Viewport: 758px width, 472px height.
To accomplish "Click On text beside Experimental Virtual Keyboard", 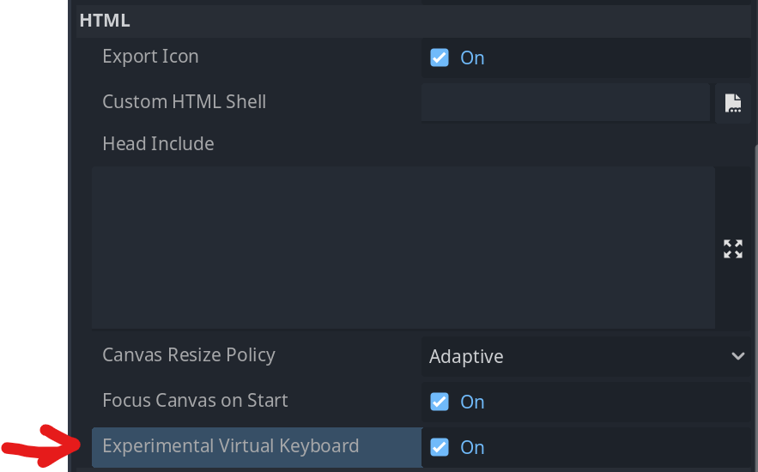I will 472,447.
